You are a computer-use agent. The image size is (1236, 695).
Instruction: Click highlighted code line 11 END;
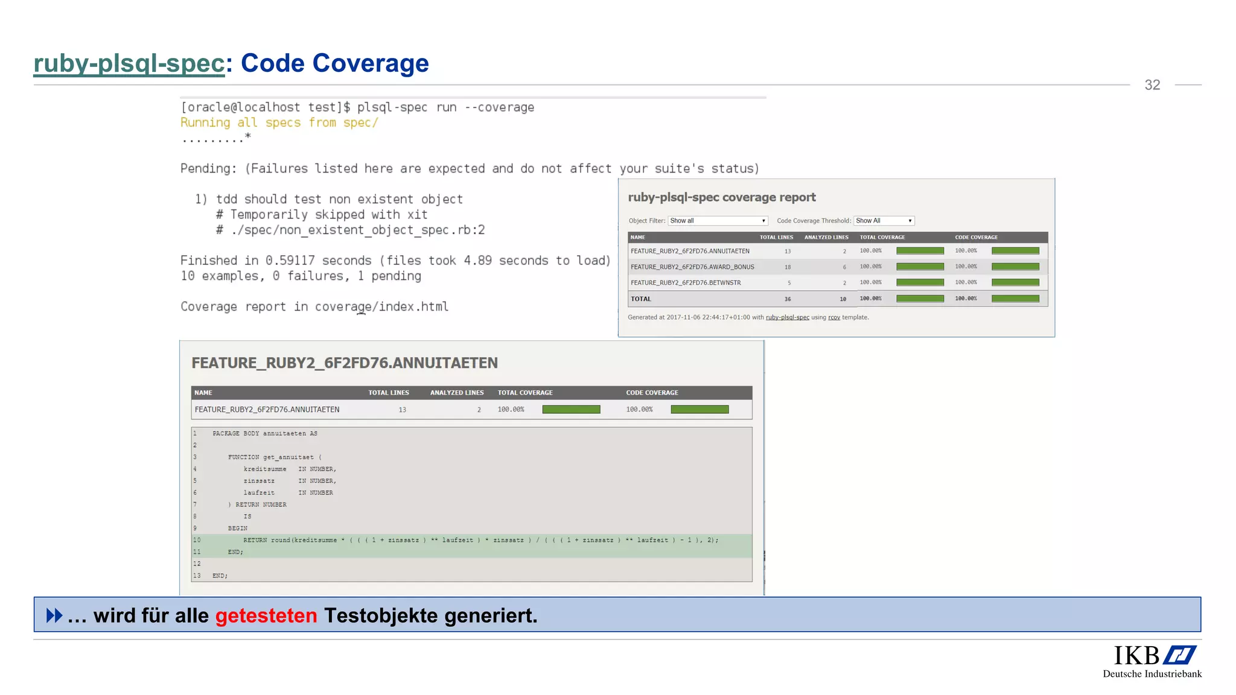[472, 552]
